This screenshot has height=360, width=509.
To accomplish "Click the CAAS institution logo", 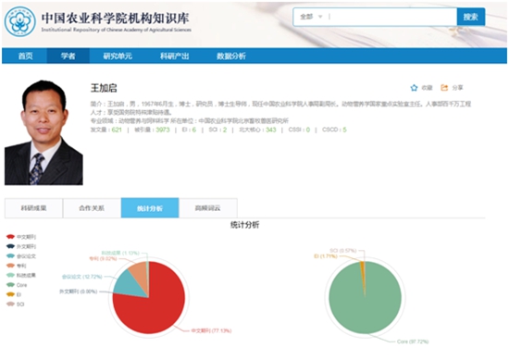I will pos(20,21).
